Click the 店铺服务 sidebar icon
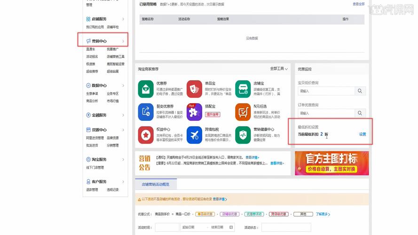 click(88, 19)
